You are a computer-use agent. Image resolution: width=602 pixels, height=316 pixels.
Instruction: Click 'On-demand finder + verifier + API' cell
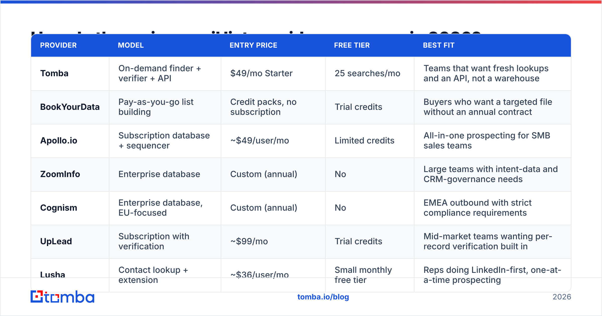click(165, 73)
